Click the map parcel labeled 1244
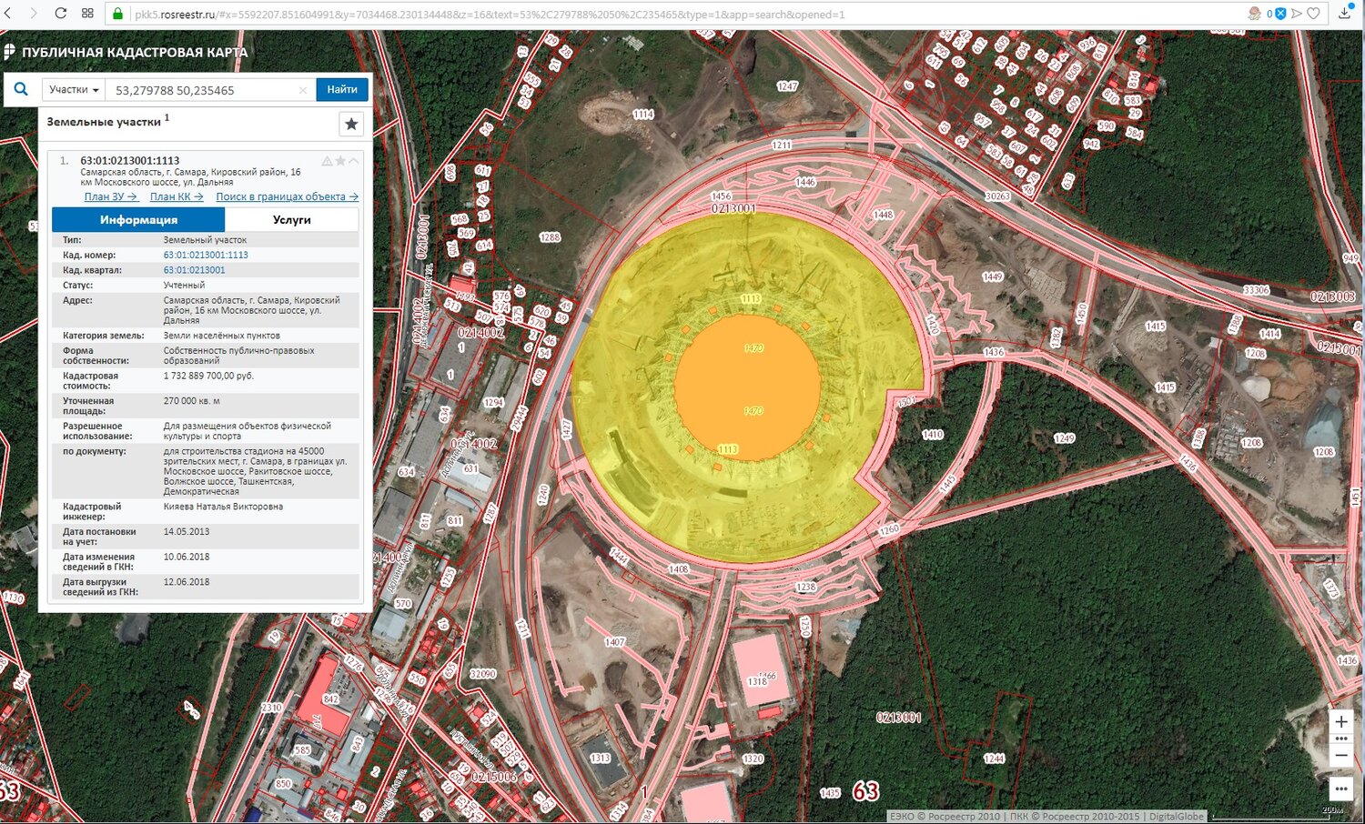 (x=994, y=759)
